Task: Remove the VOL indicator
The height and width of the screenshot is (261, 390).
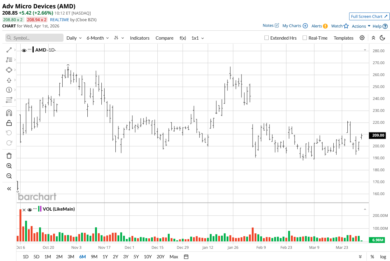Action: (24, 209)
